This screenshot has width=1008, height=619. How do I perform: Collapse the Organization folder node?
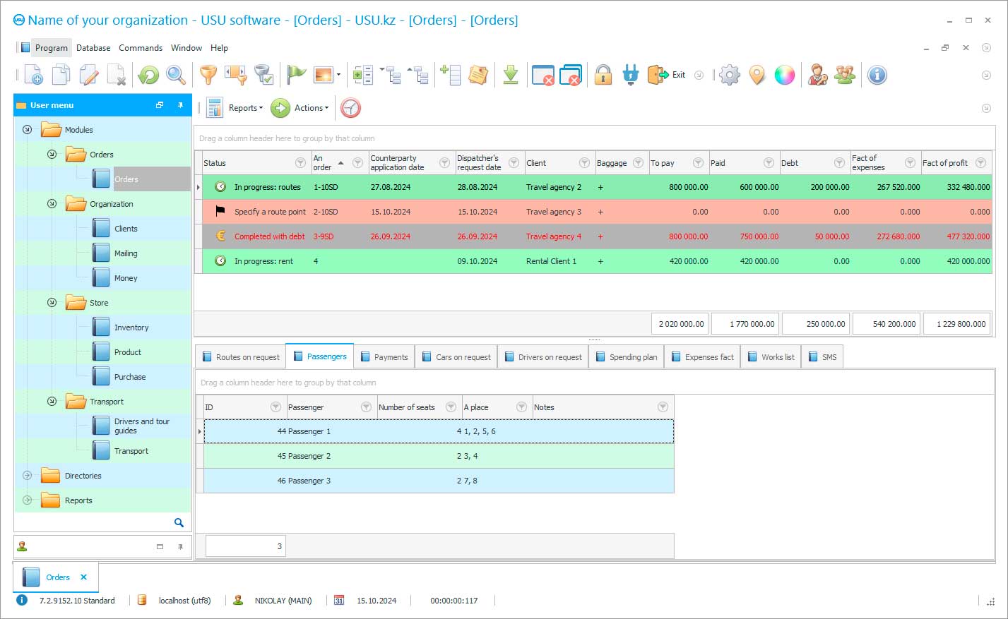[52, 204]
